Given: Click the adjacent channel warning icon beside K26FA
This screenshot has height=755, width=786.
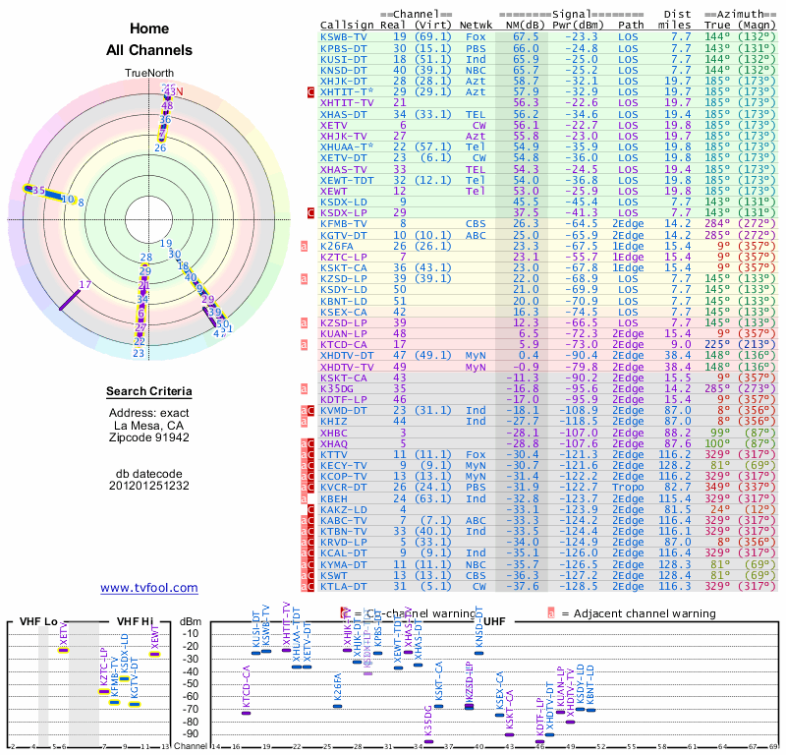Looking at the screenshot, I should click(306, 246).
